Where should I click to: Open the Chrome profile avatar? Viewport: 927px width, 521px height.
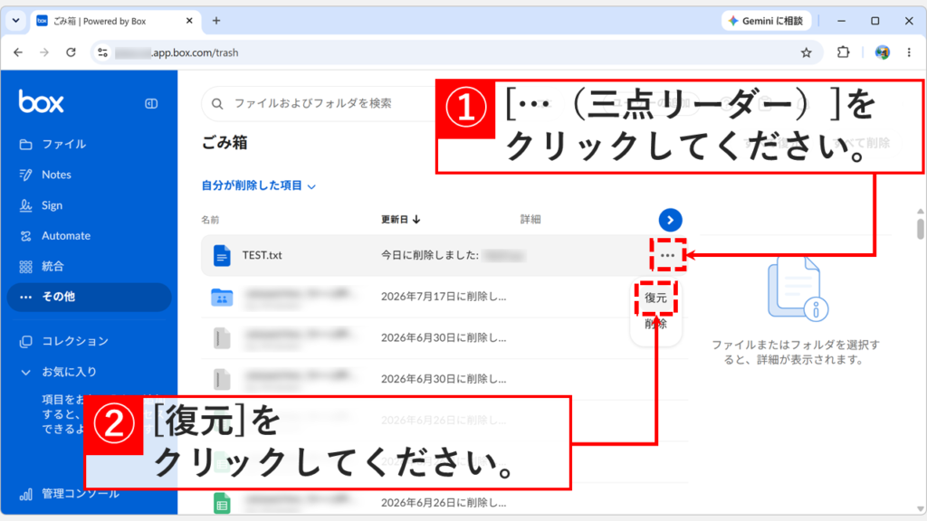pyautogui.click(x=882, y=52)
